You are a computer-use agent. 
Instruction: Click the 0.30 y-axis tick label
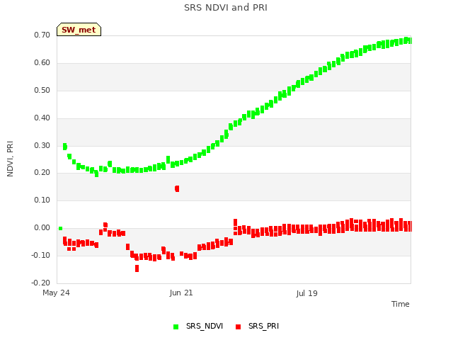pyautogui.click(x=42, y=145)
